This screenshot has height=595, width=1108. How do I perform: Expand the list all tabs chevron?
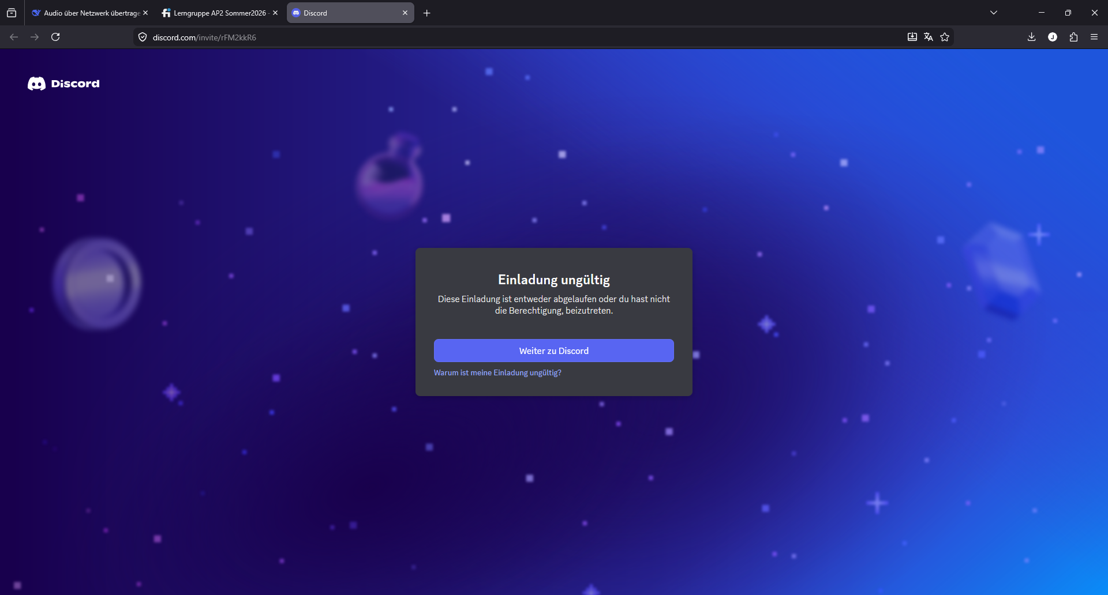[994, 13]
